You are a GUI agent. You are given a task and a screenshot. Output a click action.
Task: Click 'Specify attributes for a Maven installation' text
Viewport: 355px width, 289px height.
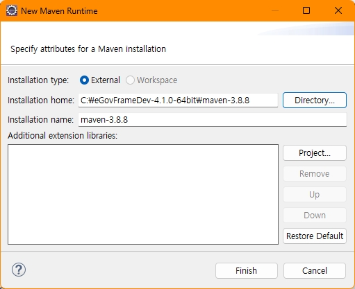[88, 49]
